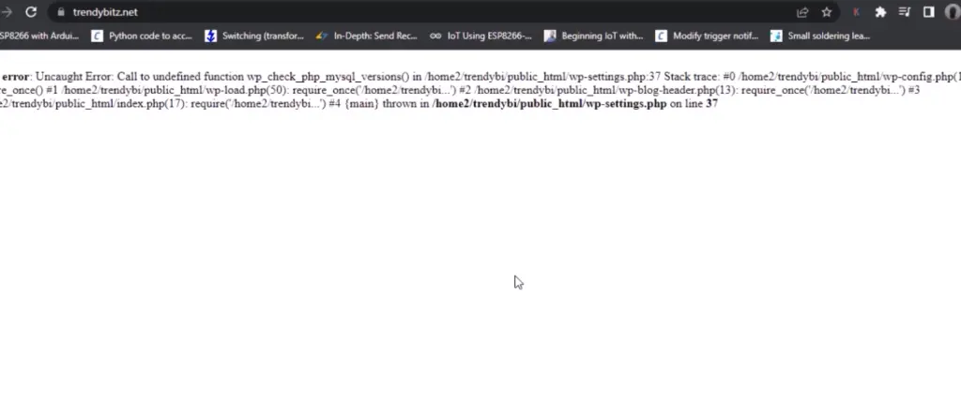Click the text index.php(17)
This screenshot has width=961, height=400.
coord(157,103)
